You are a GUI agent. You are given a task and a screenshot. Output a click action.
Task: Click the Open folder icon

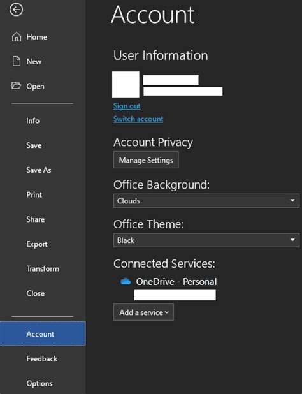pos(17,85)
